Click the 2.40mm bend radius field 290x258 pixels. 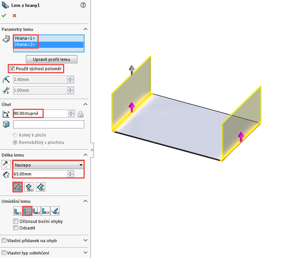[40, 80]
